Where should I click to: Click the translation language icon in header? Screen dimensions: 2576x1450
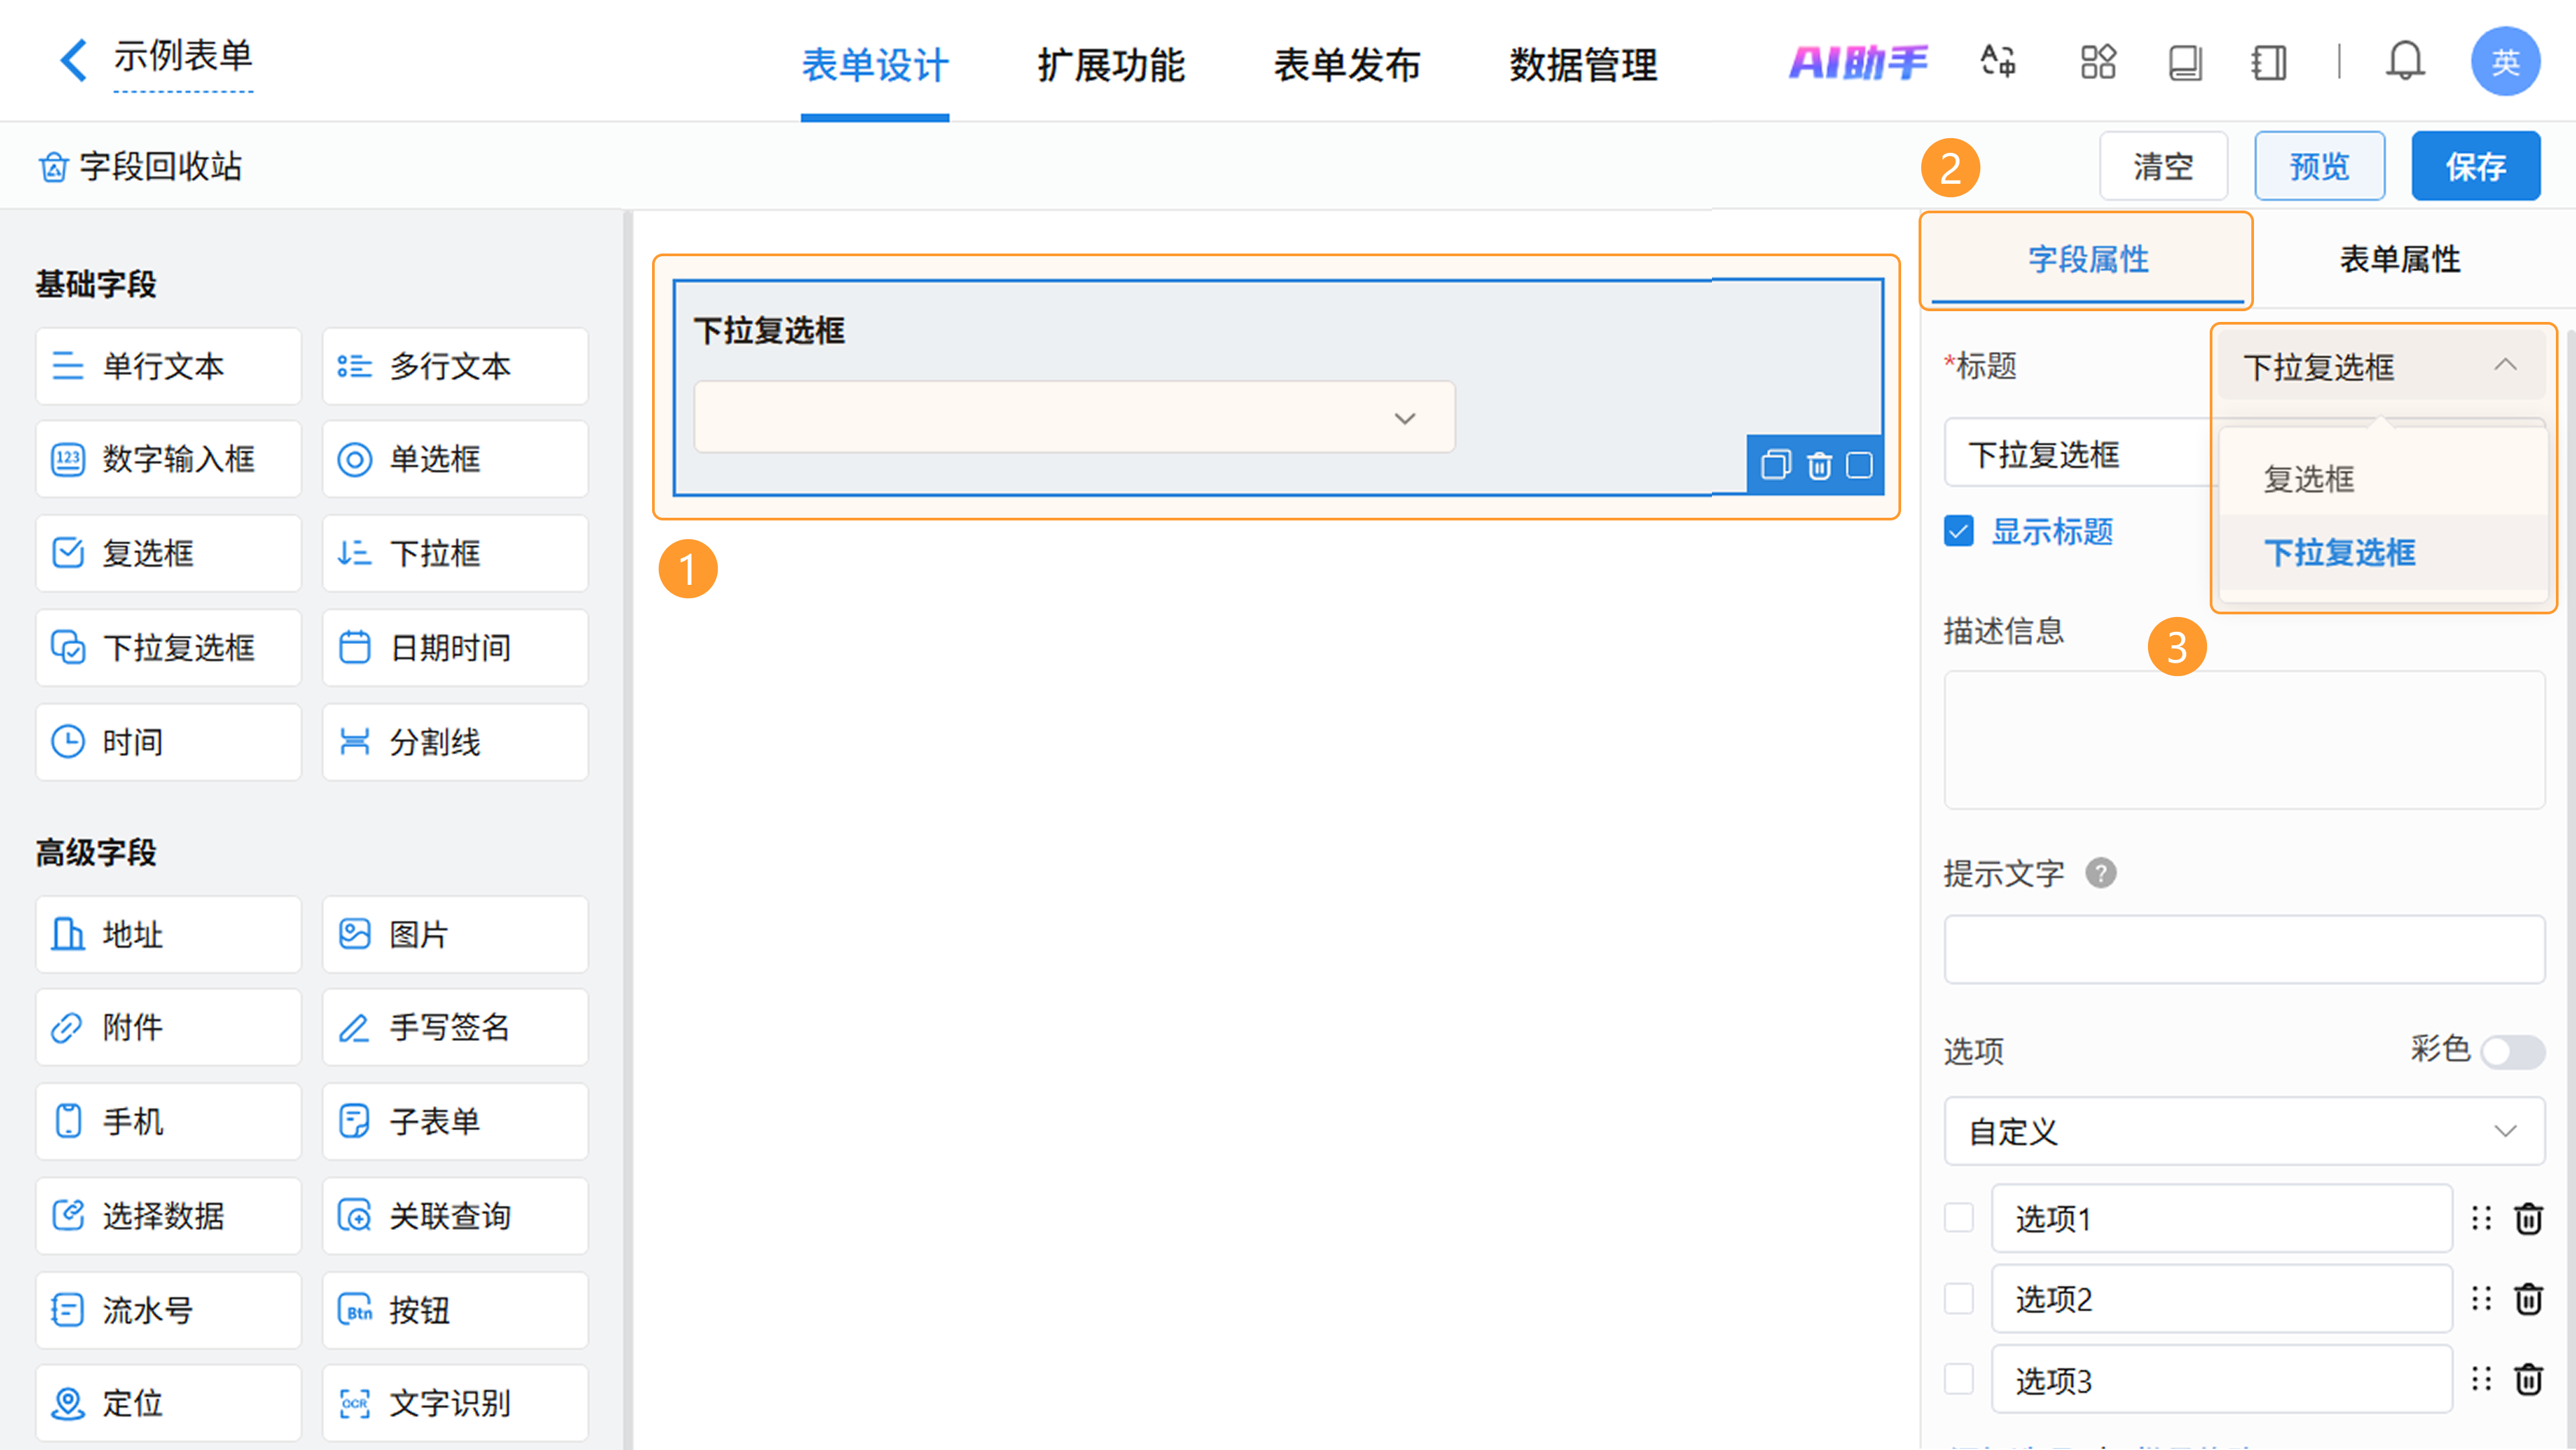[x=1998, y=62]
